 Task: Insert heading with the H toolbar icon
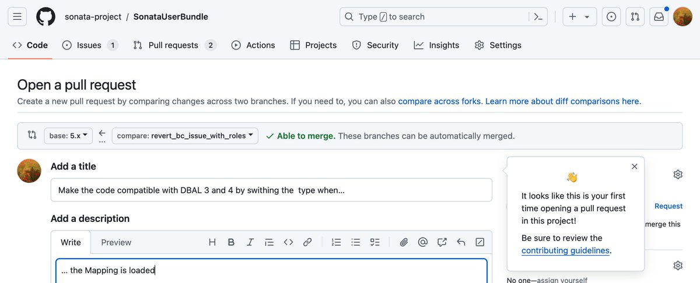pyautogui.click(x=212, y=242)
